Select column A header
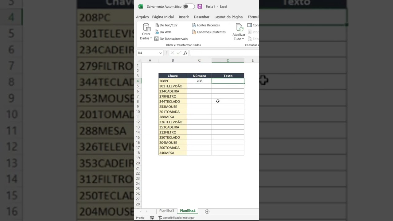The height and width of the screenshot is (221, 393). tap(150, 60)
